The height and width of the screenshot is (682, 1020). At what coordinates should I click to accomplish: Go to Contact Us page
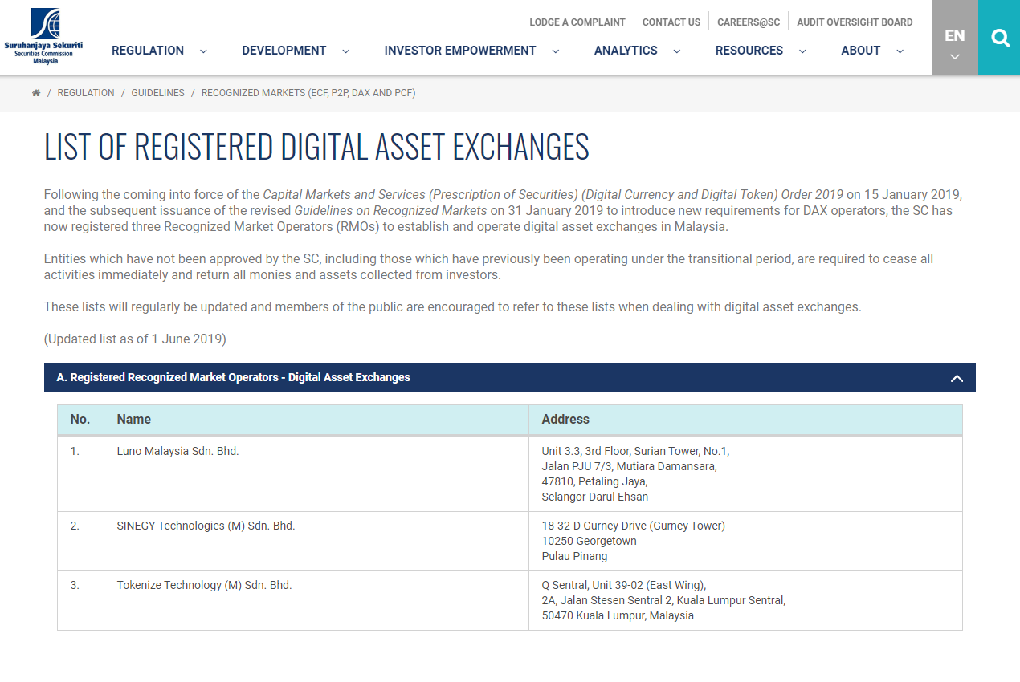point(671,22)
